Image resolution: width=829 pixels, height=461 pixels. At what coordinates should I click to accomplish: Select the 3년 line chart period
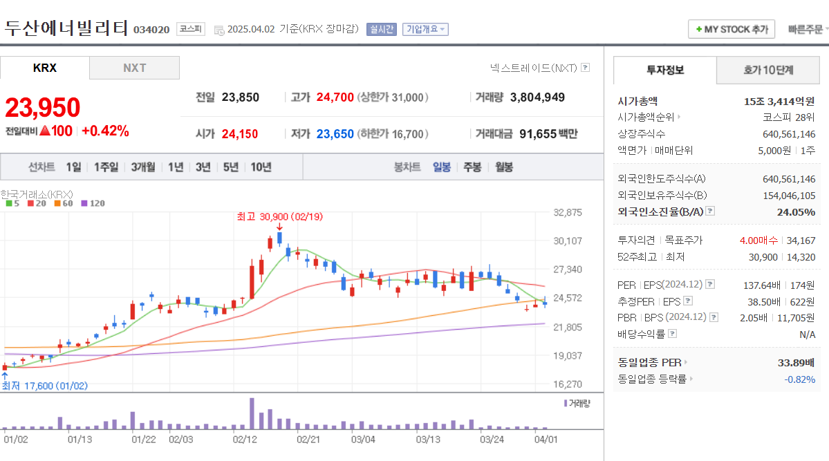coord(203,167)
